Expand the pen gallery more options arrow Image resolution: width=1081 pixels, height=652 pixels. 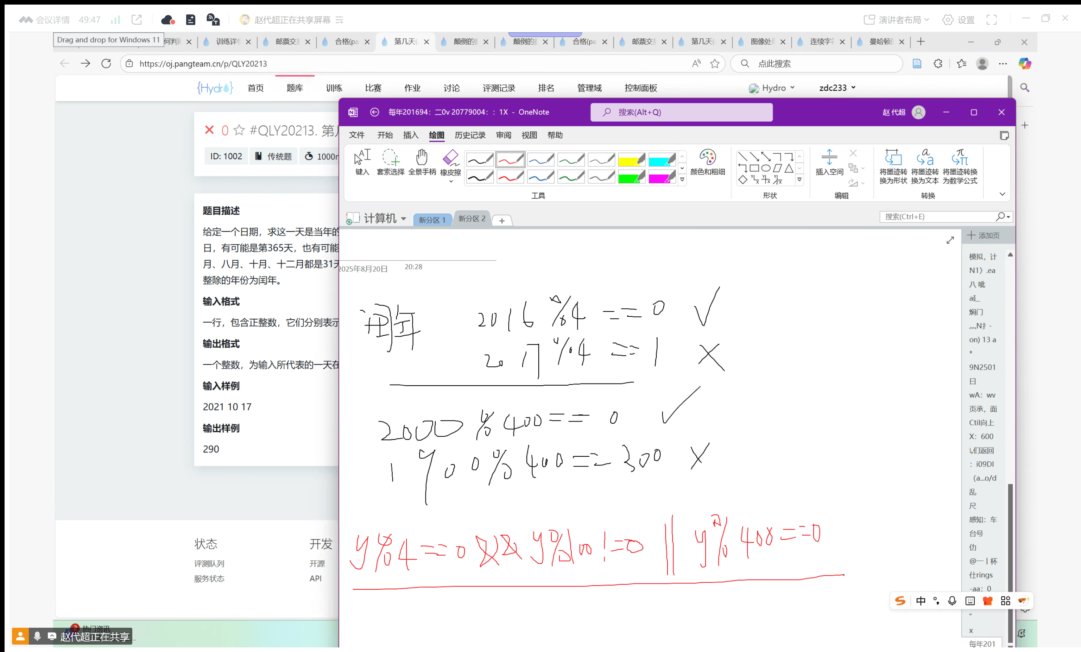[682, 179]
